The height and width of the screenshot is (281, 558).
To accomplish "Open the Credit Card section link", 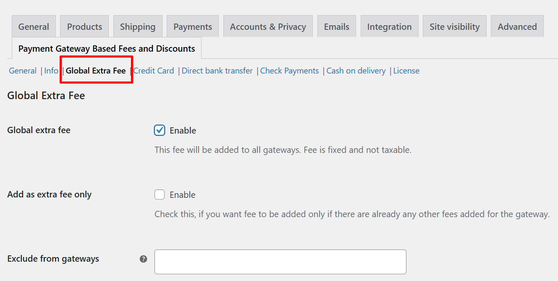I will click(154, 71).
